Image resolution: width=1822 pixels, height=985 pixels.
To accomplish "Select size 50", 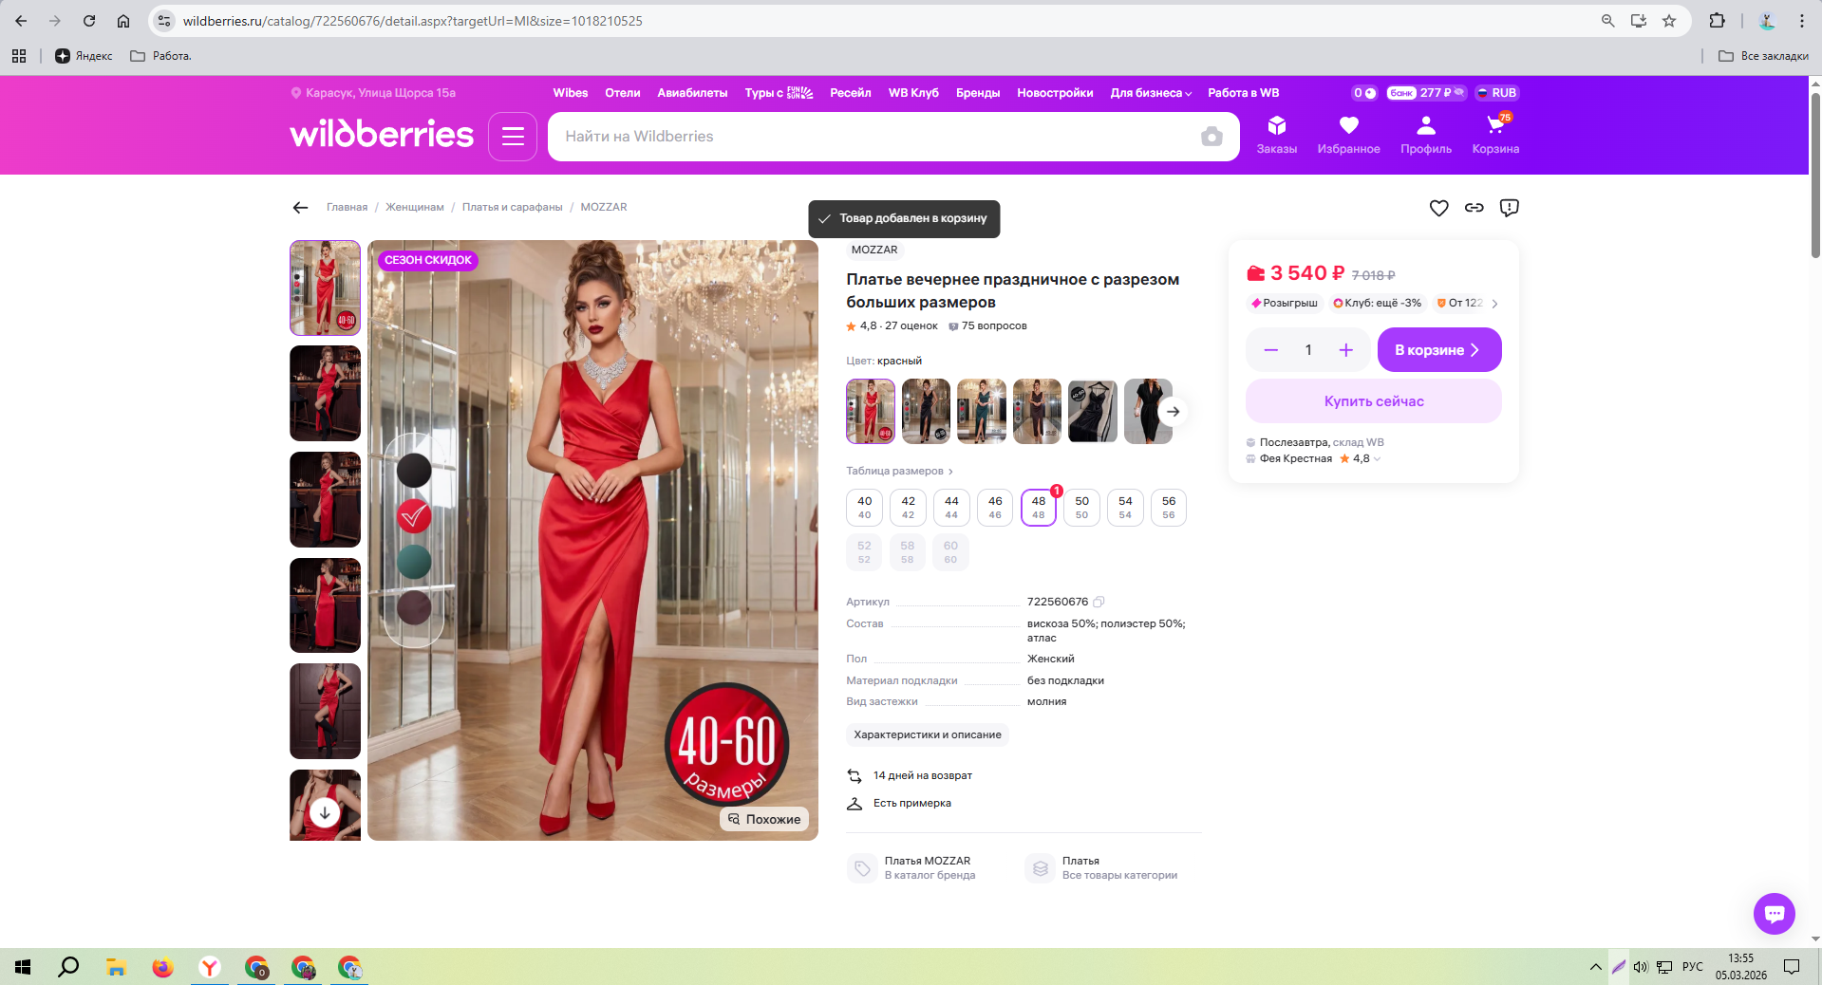I will click(1081, 508).
